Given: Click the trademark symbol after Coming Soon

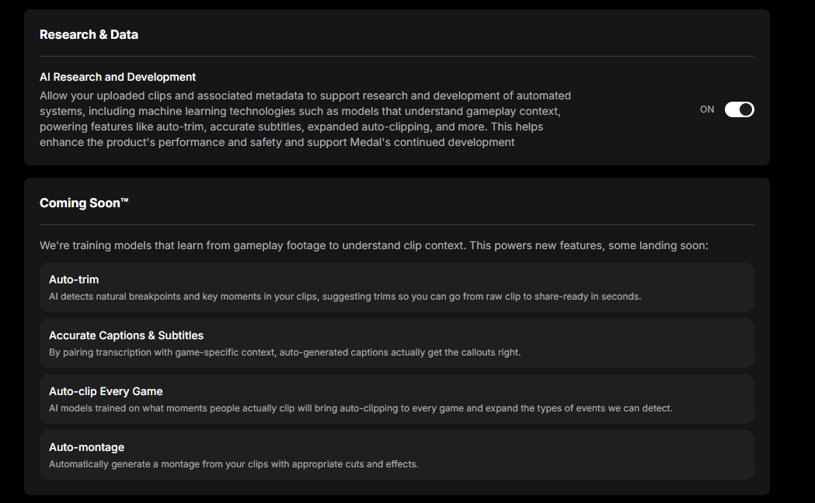Looking at the screenshot, I should coord(124,199).
